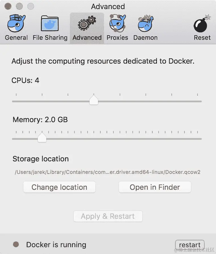This screenshot has width=216, height=254.
Task: Click the Memory slider handle
Action: pyautogui.click(x=42, y=138)
